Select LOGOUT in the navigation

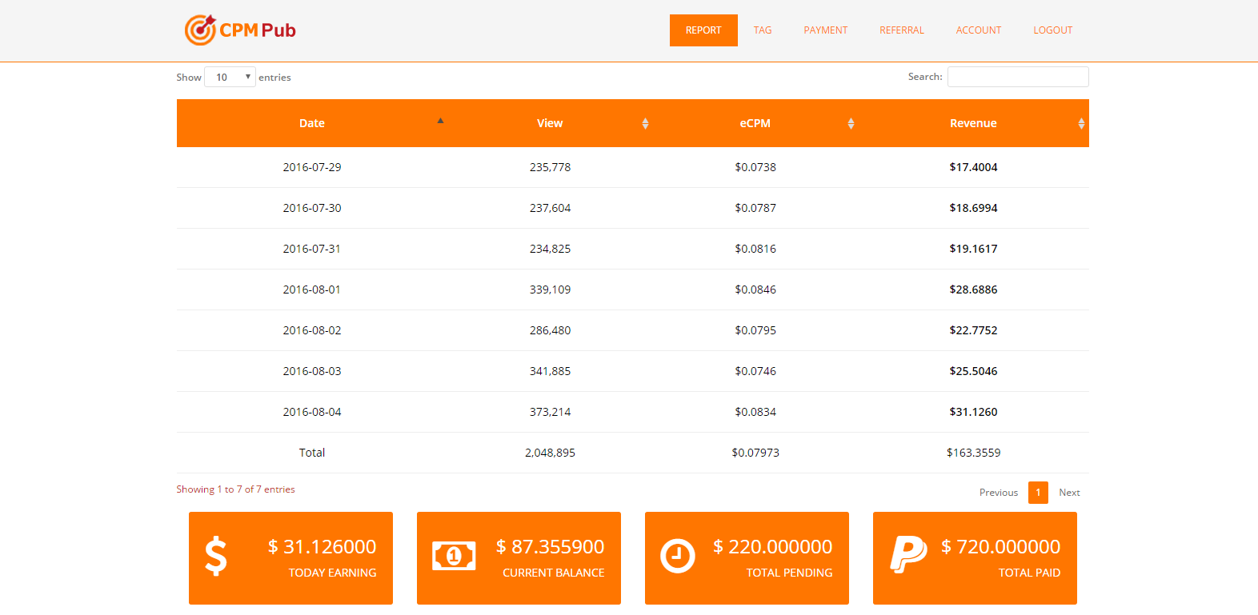click(x=1053, y=30)
